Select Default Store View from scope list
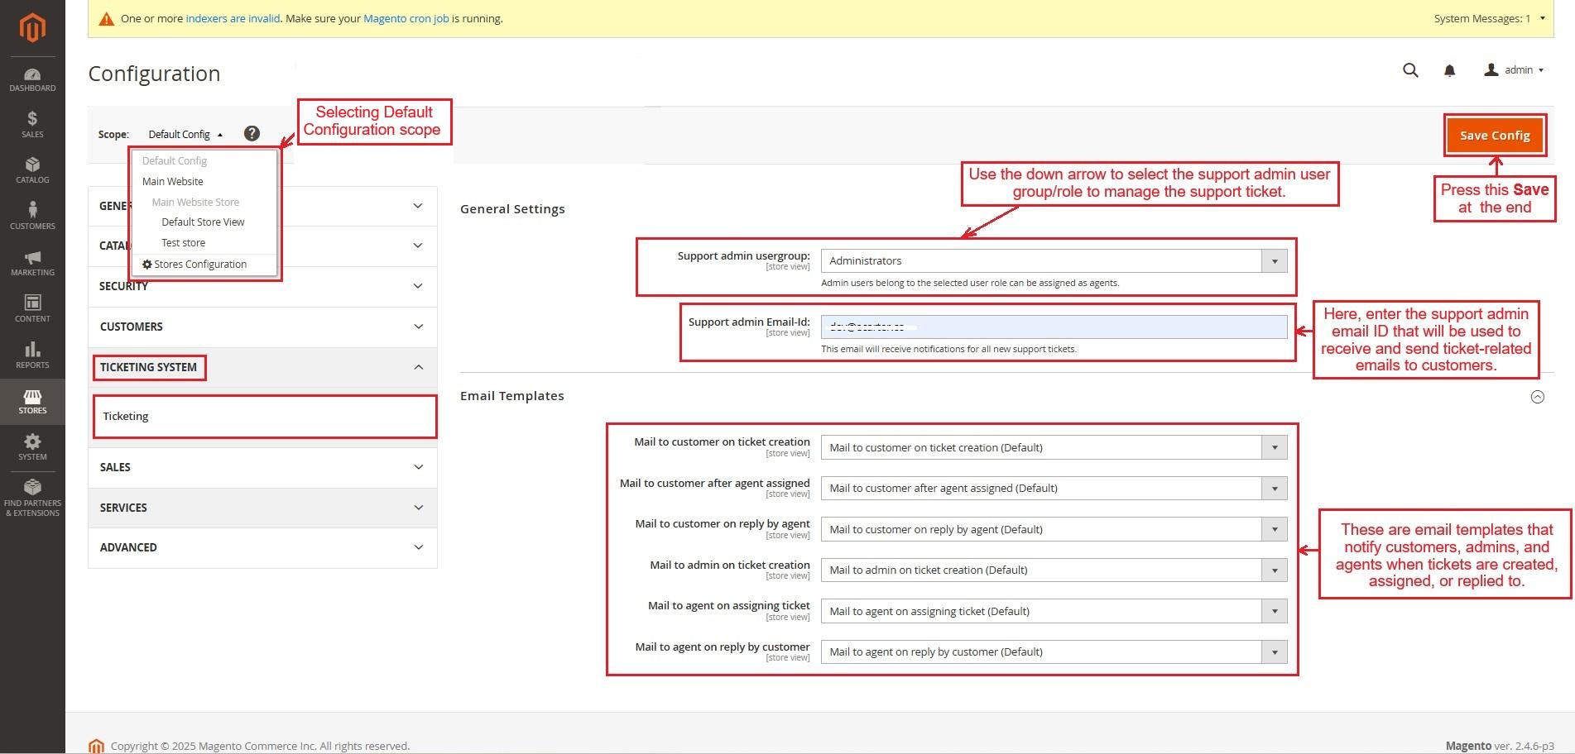Image resolution: width=1575 pixels, height=754 pixels. click(203, 222)
